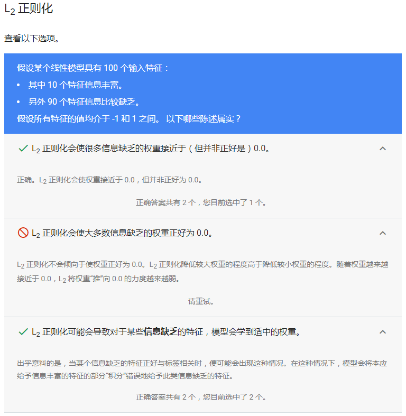Collapse the first answer '接近于（但并非正好是）0.0'
Image resolution: width=406 pixels, height=416 pixels.
383,149
